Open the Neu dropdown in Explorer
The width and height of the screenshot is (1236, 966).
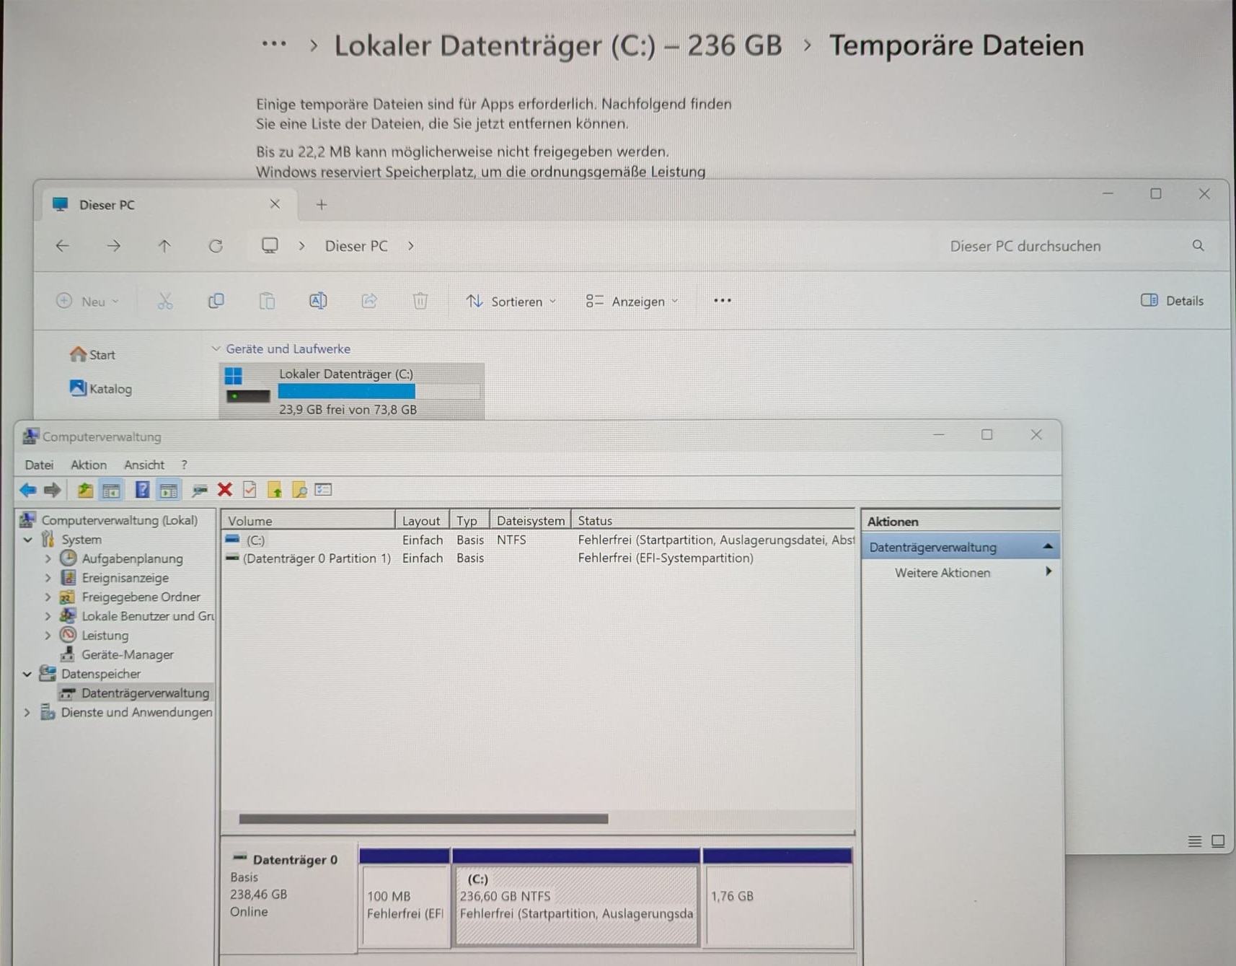tap(87, 302)
